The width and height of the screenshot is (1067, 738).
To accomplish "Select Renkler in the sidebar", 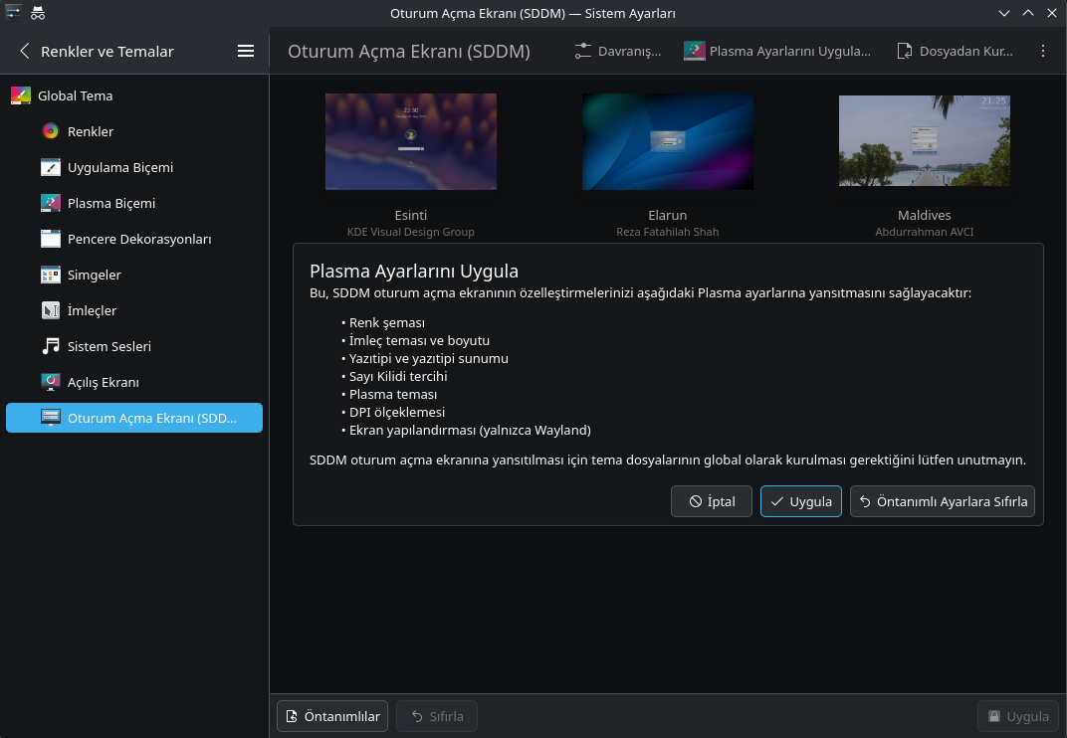I will [x=134, y=131].
